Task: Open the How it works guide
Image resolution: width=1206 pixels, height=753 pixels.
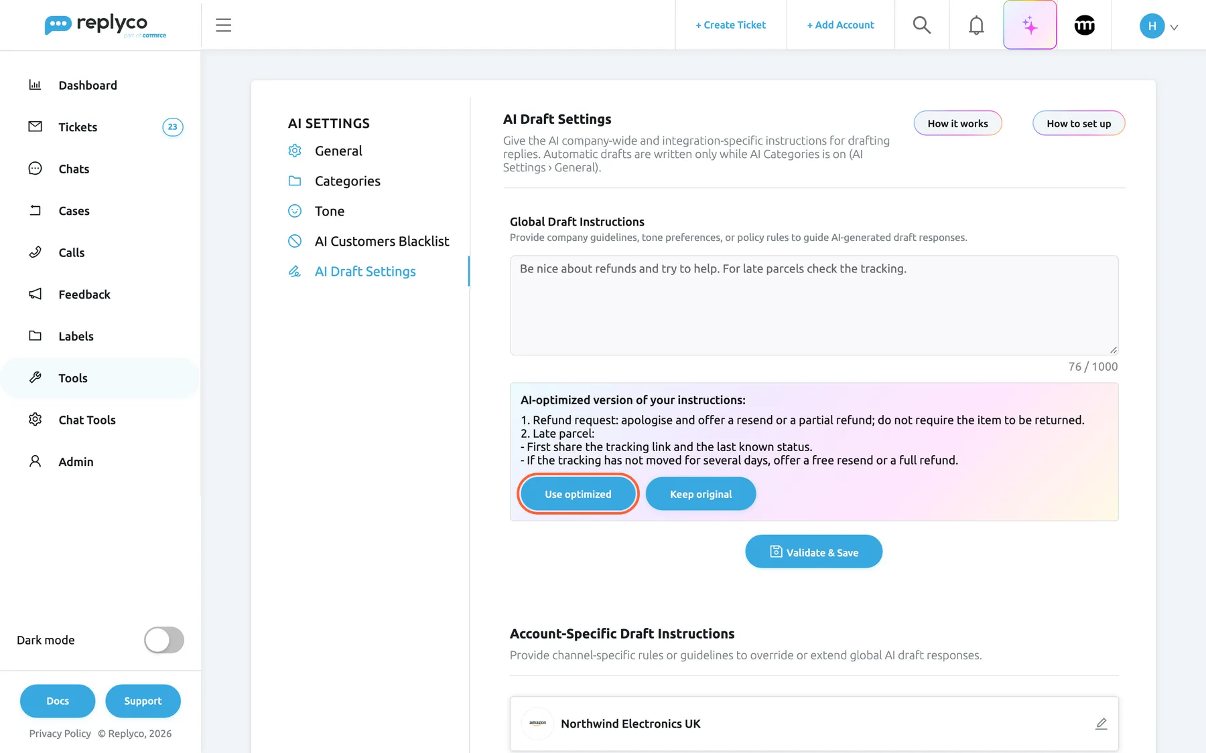Action: point(957,123)
